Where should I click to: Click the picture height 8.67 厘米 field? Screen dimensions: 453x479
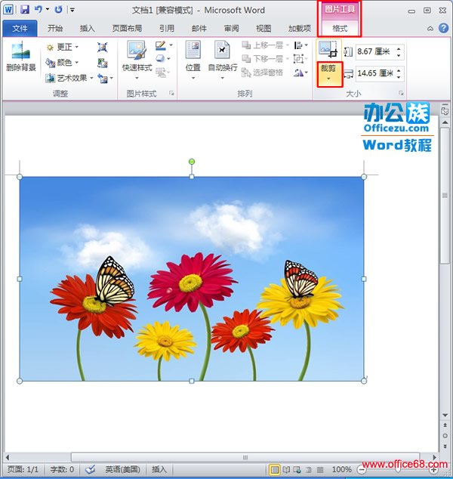(374, 52)
